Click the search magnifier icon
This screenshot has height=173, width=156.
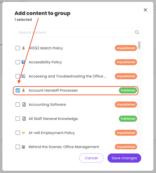[137, 32]
